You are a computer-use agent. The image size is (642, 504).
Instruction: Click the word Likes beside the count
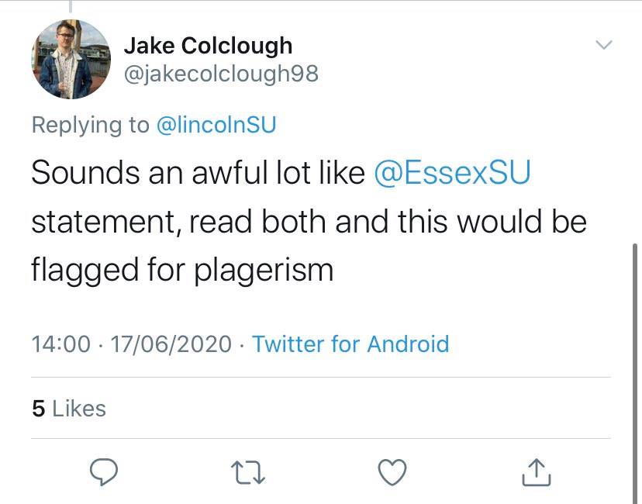(79, 409)
